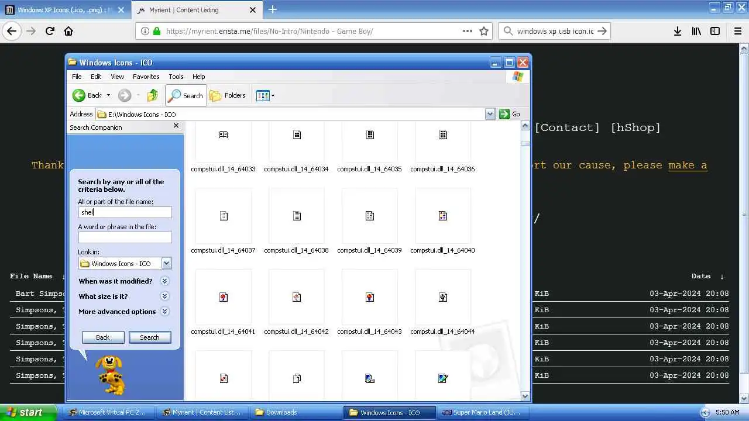Click the Search button in search pane

click(150, 337)
